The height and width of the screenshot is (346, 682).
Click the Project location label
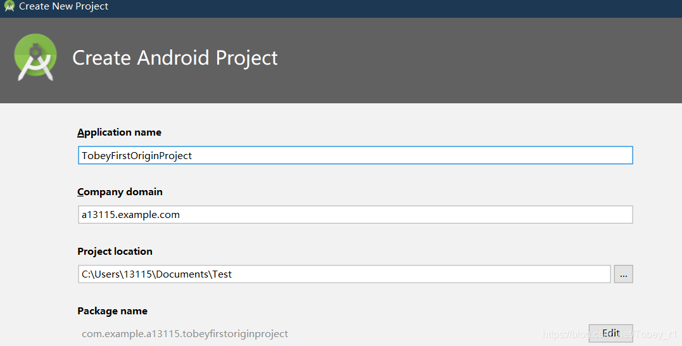[115, 251]
